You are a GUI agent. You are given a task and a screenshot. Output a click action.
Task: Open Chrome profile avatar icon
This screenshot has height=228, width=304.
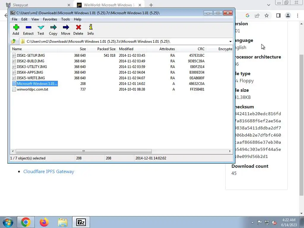(x=288, y=15)
